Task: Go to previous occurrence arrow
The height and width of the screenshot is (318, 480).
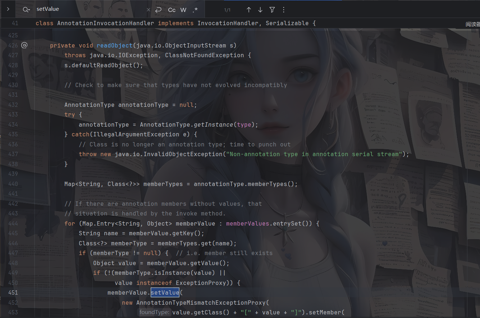Action: (248, 10)
